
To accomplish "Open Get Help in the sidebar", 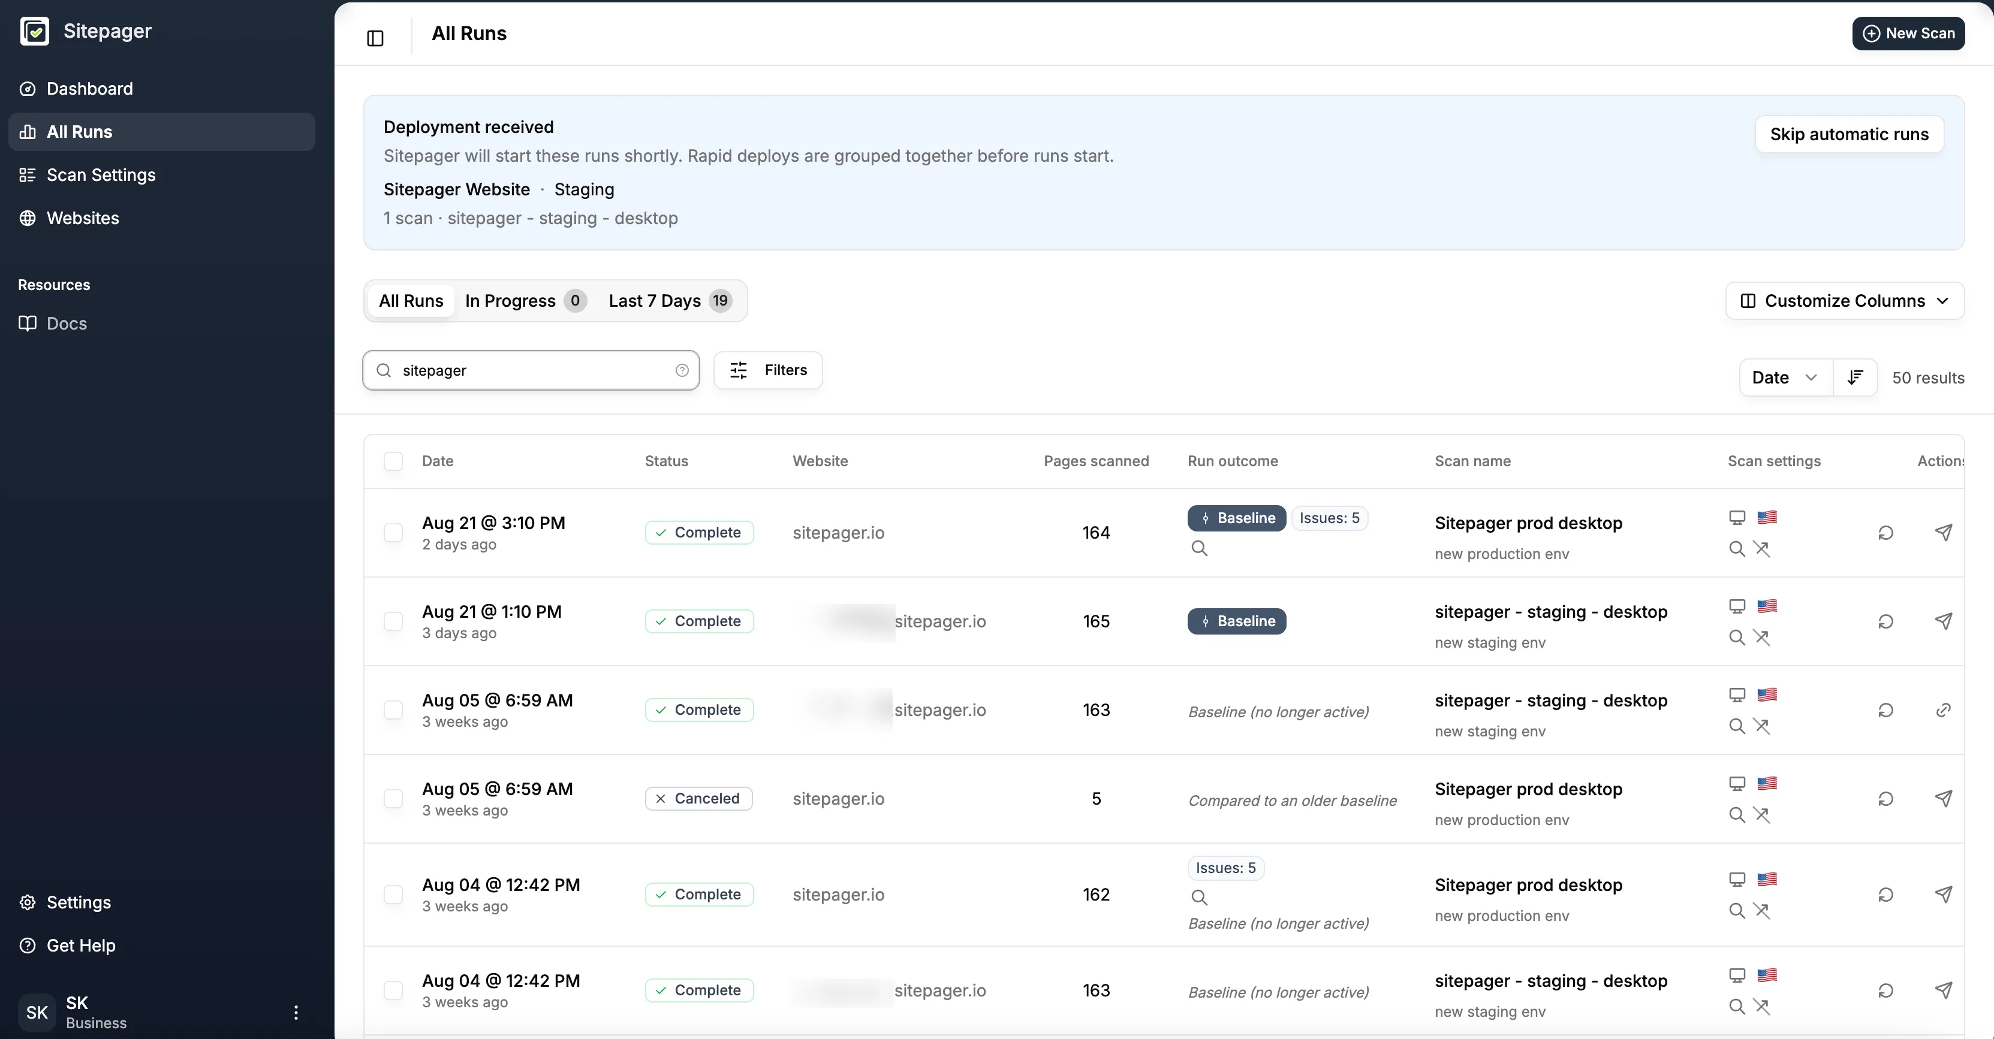I will click(x=162, y=946).
